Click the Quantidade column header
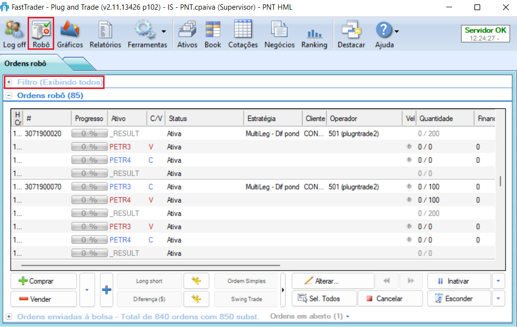 (444, 119)
